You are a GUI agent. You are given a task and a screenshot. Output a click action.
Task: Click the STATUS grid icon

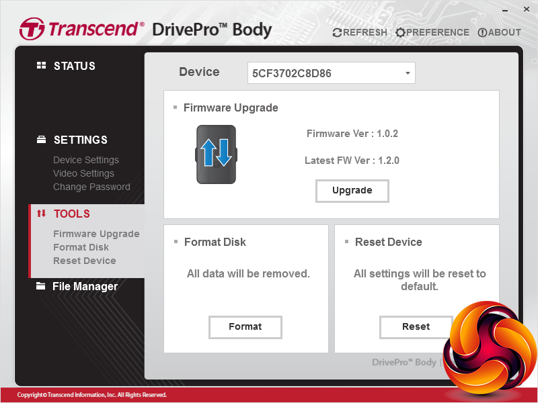pyautogui.click(x=41, y=65)
